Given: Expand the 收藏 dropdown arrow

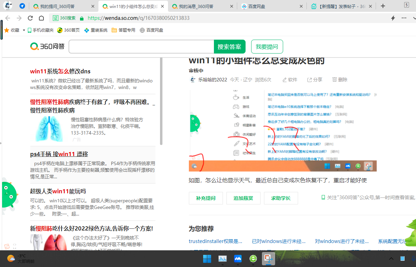Looking at the screenshot, I should click(24, 30).
